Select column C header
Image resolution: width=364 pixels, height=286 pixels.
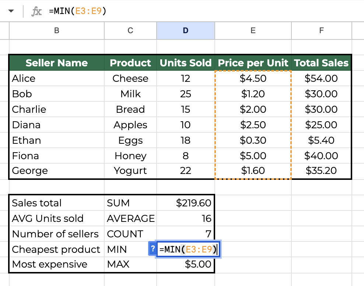[130, 31]
